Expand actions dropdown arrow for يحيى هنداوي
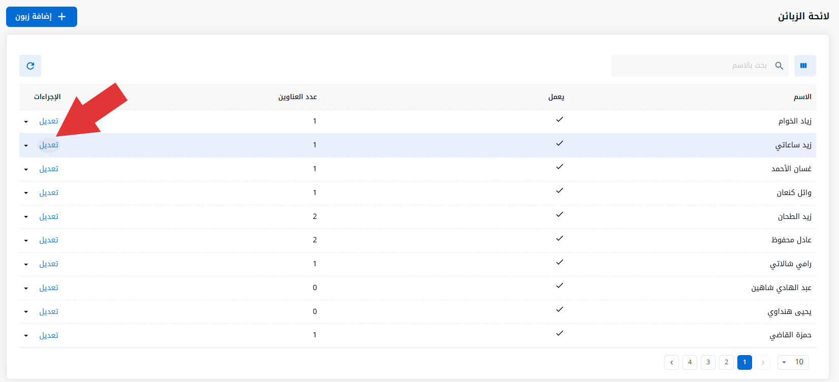This screenshot has height=382, width=839. pyautogui.click(x=26, y=312)
